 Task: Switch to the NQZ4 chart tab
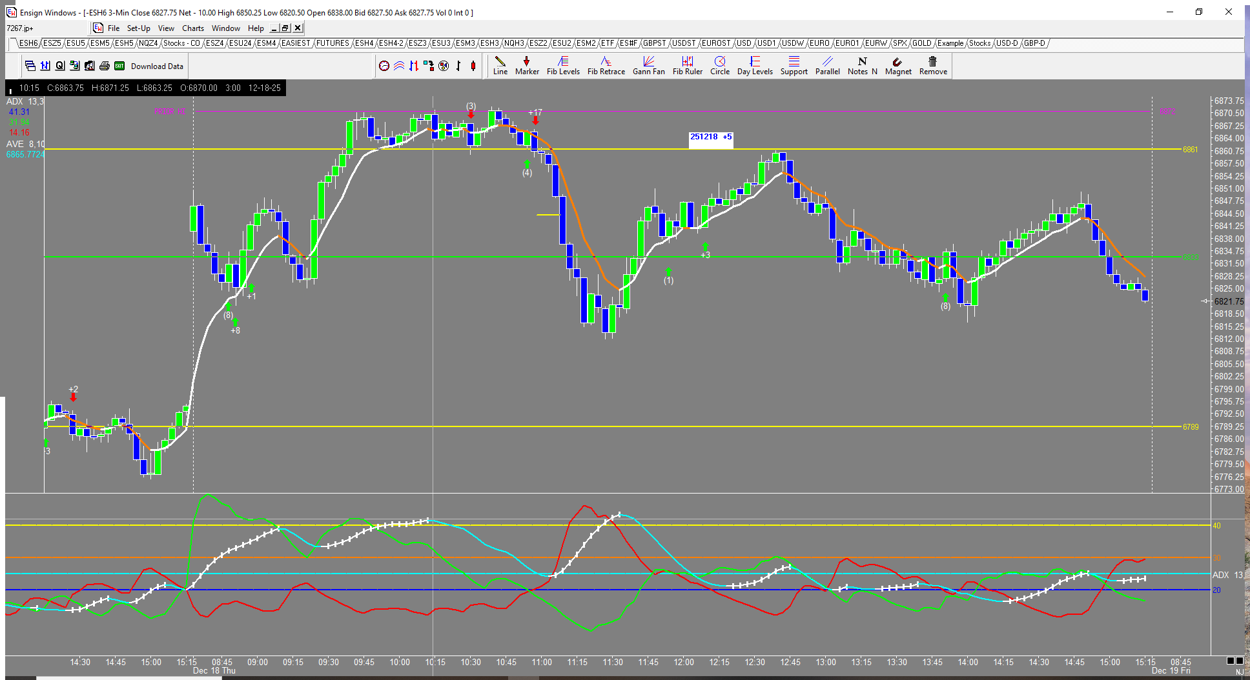point(148,43)
